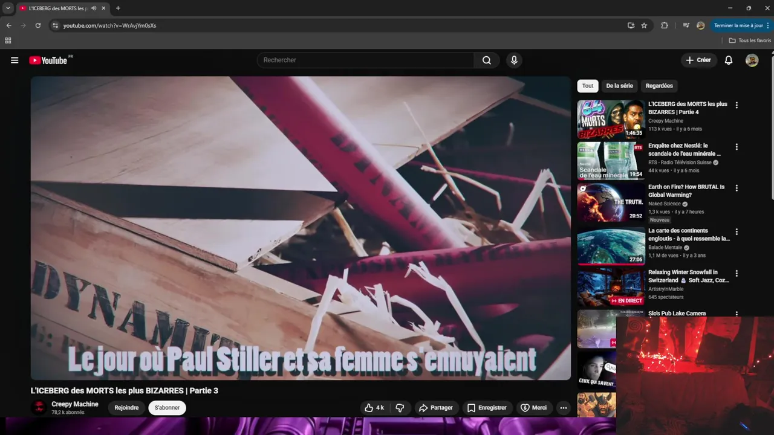Viewport: 774px width, 435px height.
Task: Click the magnifier search button
Action: click(x=487, y=60)
